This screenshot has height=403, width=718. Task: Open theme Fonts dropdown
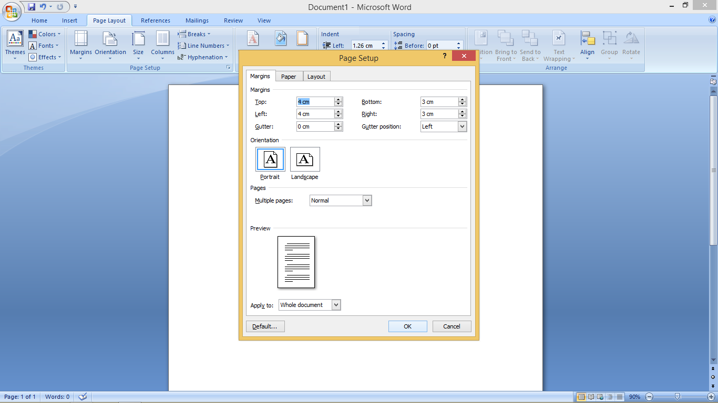pos(45,46)
